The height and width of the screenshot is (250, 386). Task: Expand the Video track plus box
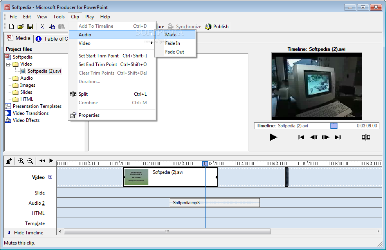(50, 177)
